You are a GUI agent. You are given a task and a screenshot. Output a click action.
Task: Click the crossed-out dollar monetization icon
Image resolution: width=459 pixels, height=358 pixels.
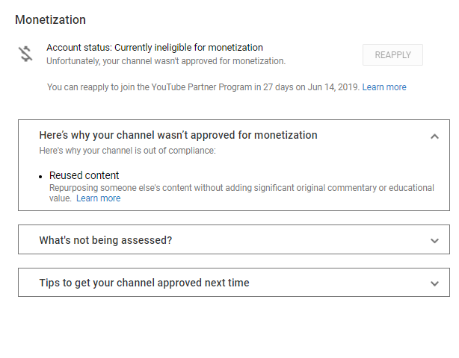(25, 54)
